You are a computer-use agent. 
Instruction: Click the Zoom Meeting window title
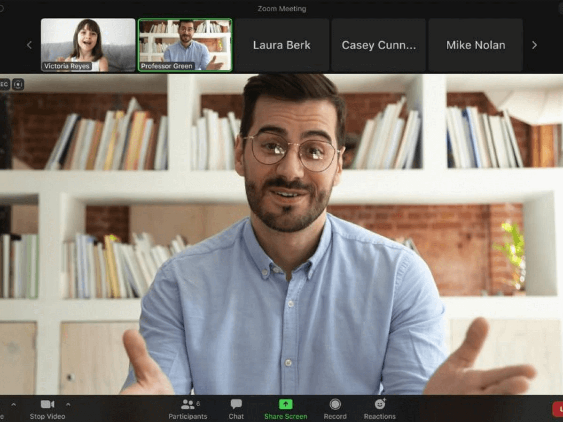281,8
